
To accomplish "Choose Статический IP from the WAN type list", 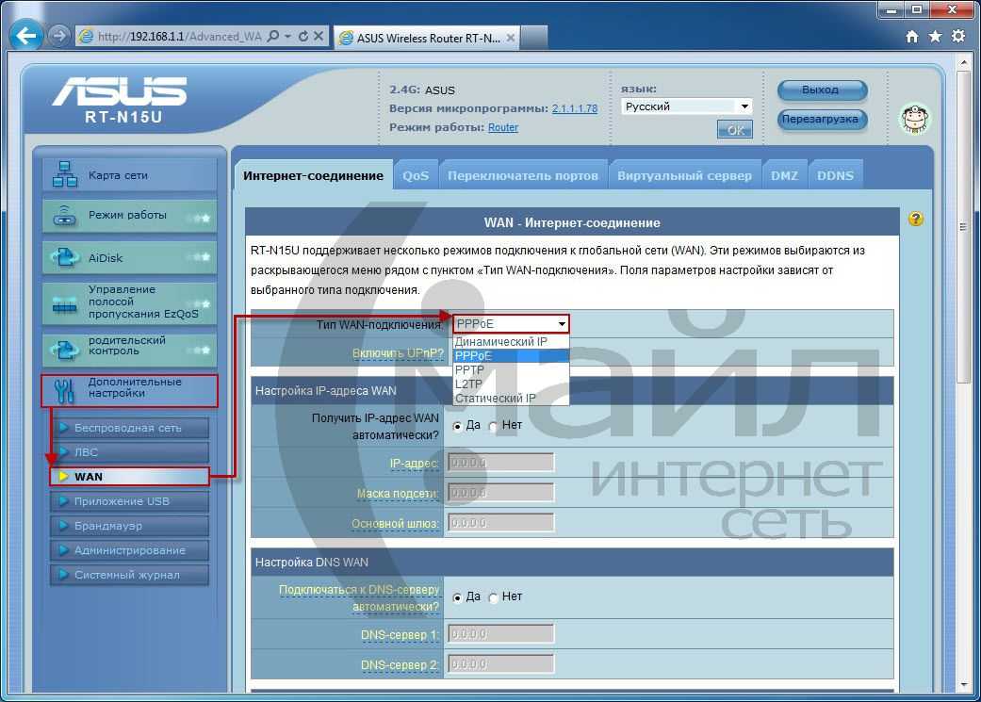I will point(495,398).
